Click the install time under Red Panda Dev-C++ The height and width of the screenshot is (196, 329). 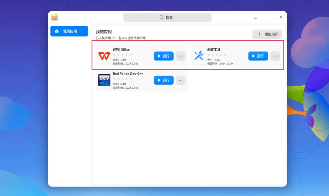click(126, 88)
